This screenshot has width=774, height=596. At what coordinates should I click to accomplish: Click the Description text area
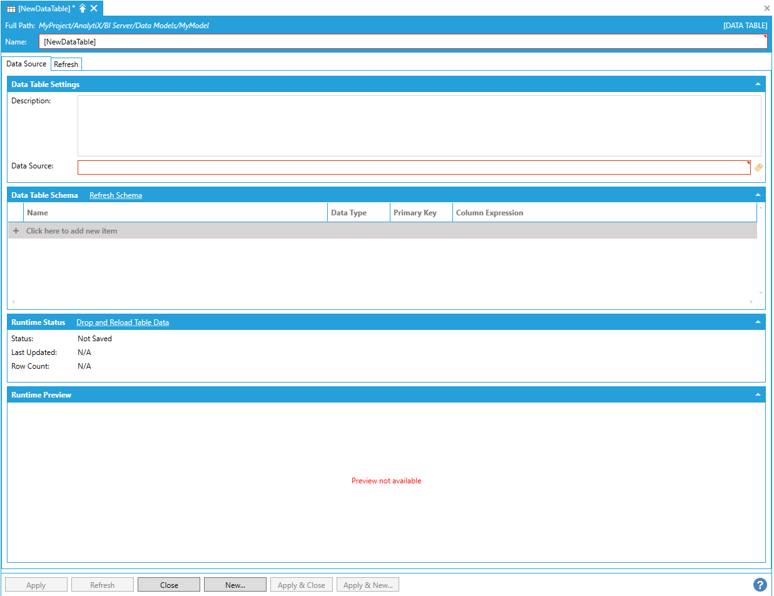(x=419, y=125)
